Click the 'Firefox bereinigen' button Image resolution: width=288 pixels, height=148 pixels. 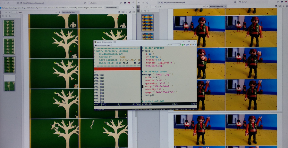coord(112,7)
